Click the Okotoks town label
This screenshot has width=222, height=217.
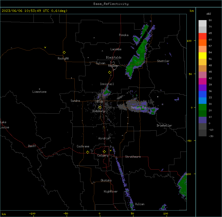(x=106, y=180)
